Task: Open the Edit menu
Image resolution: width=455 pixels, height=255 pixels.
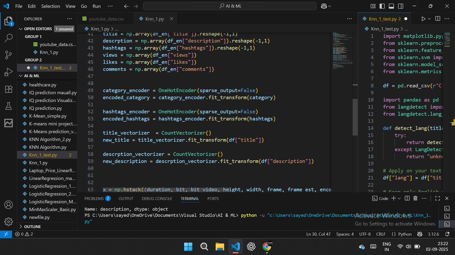Action: [32, 6]
